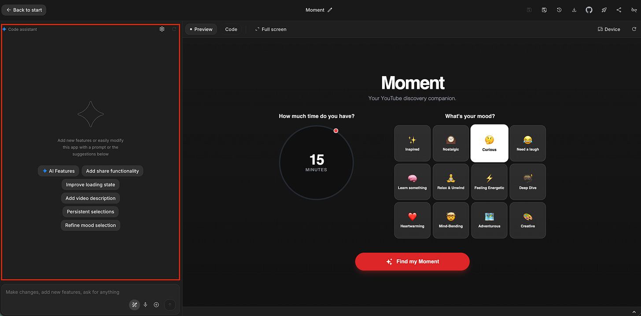Click the red time dial handle

tap(336, 131)
